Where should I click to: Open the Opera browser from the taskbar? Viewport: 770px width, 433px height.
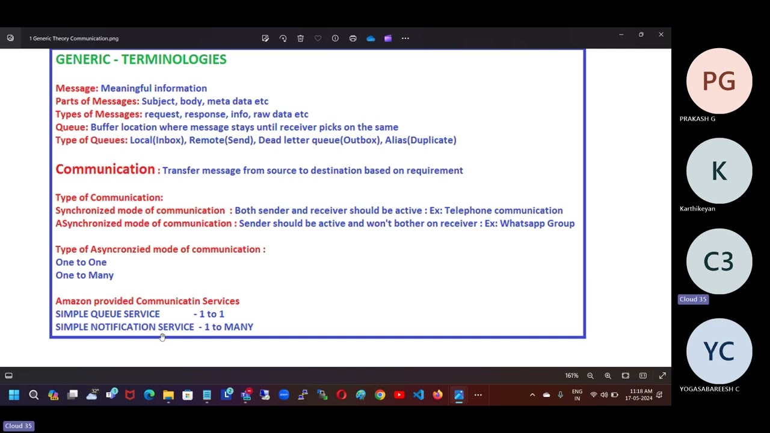tap(342, 395)
